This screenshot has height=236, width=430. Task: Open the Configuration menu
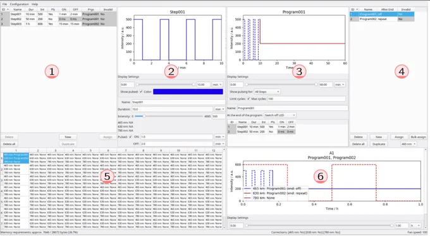[x=19, y=4]
